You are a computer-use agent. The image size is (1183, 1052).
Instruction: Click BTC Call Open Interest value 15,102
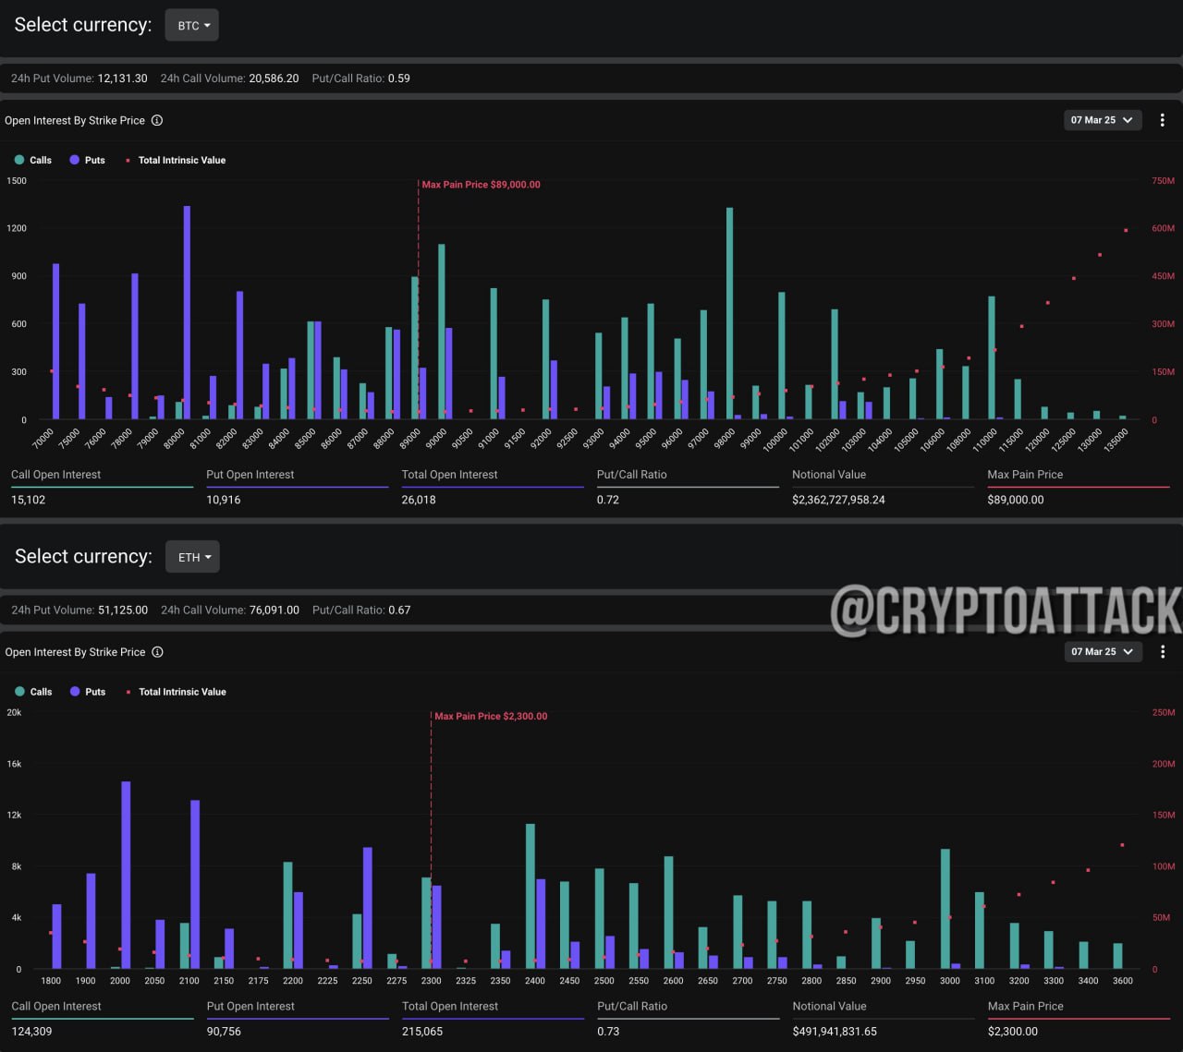[28, 500]
